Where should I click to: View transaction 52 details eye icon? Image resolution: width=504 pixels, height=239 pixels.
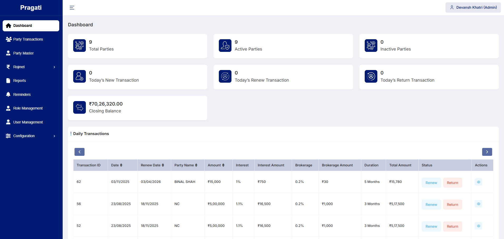click(x=478, y=226)
